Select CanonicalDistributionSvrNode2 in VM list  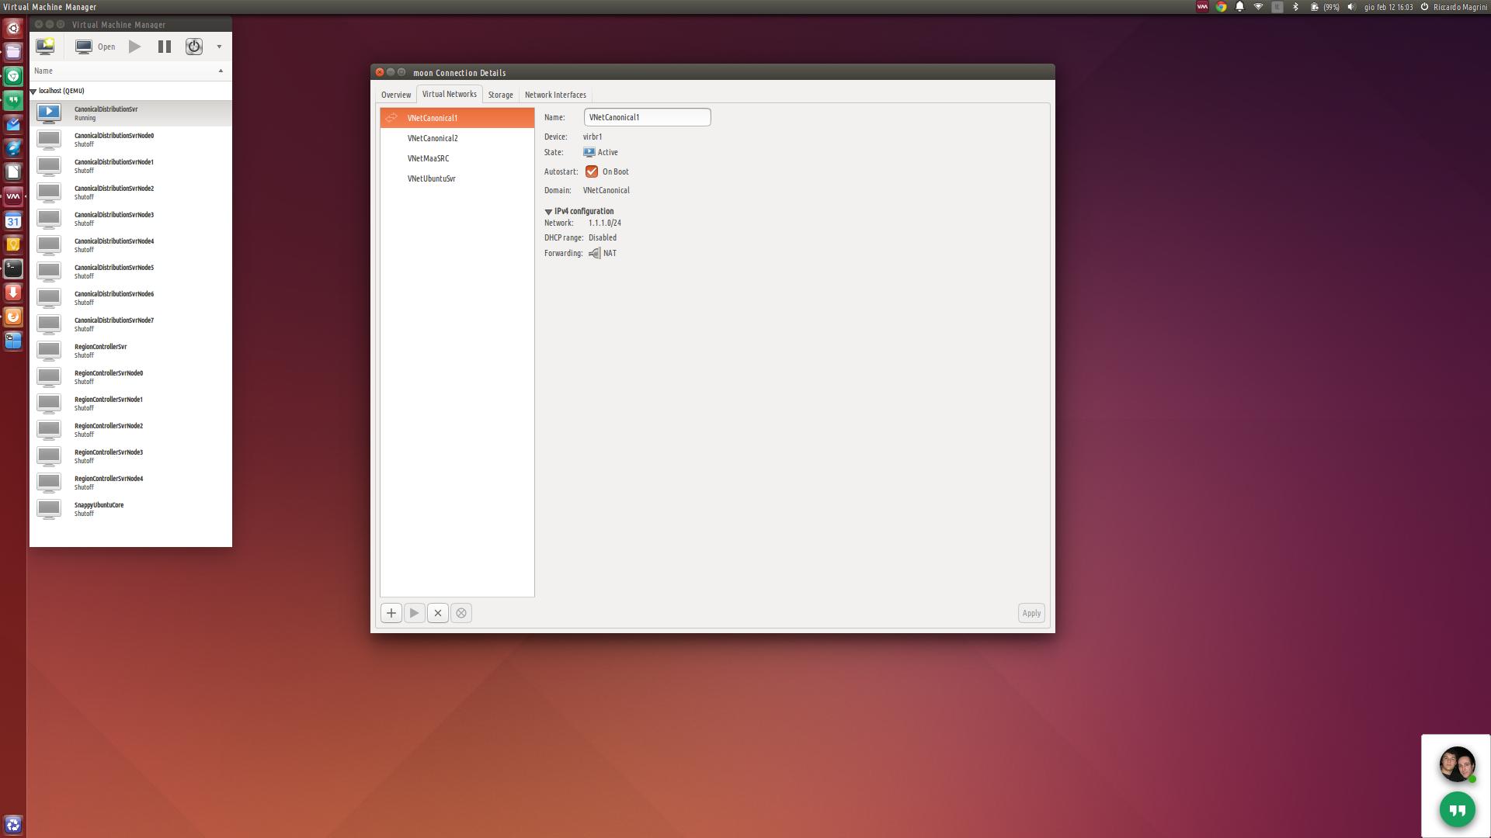coord(130,192)
